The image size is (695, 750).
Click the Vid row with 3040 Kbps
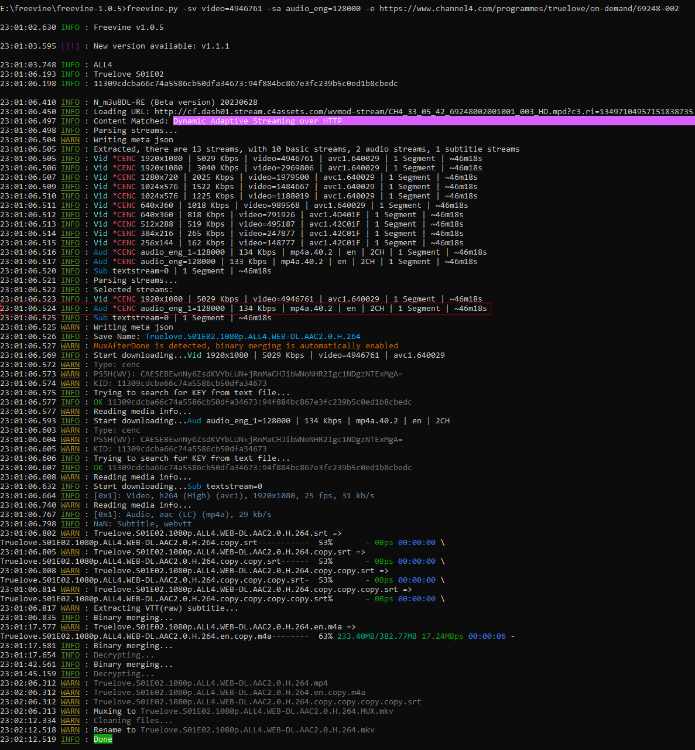[x=288, y=168]
